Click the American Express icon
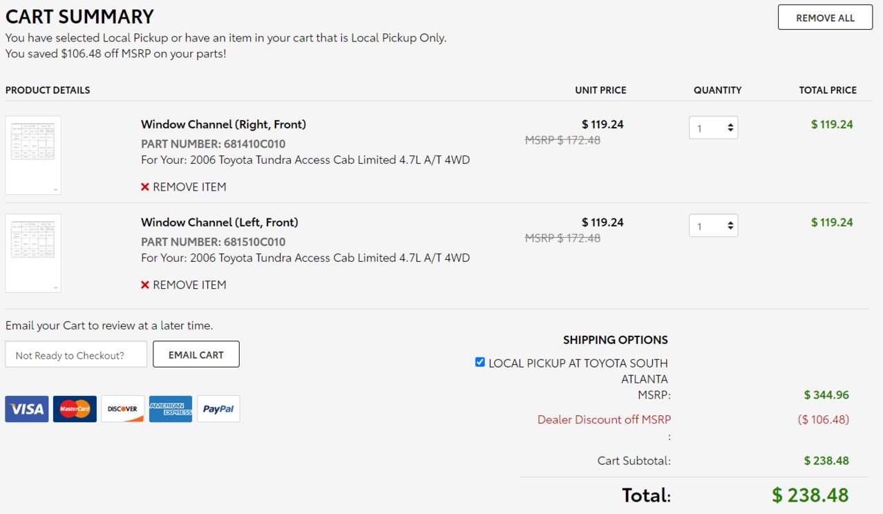883x514 pixels. pos(171,409)
